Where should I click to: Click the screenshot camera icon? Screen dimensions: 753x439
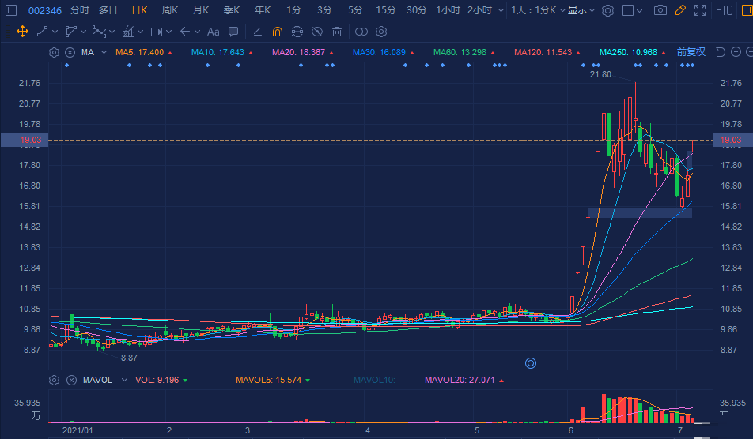tap(660, 10)
